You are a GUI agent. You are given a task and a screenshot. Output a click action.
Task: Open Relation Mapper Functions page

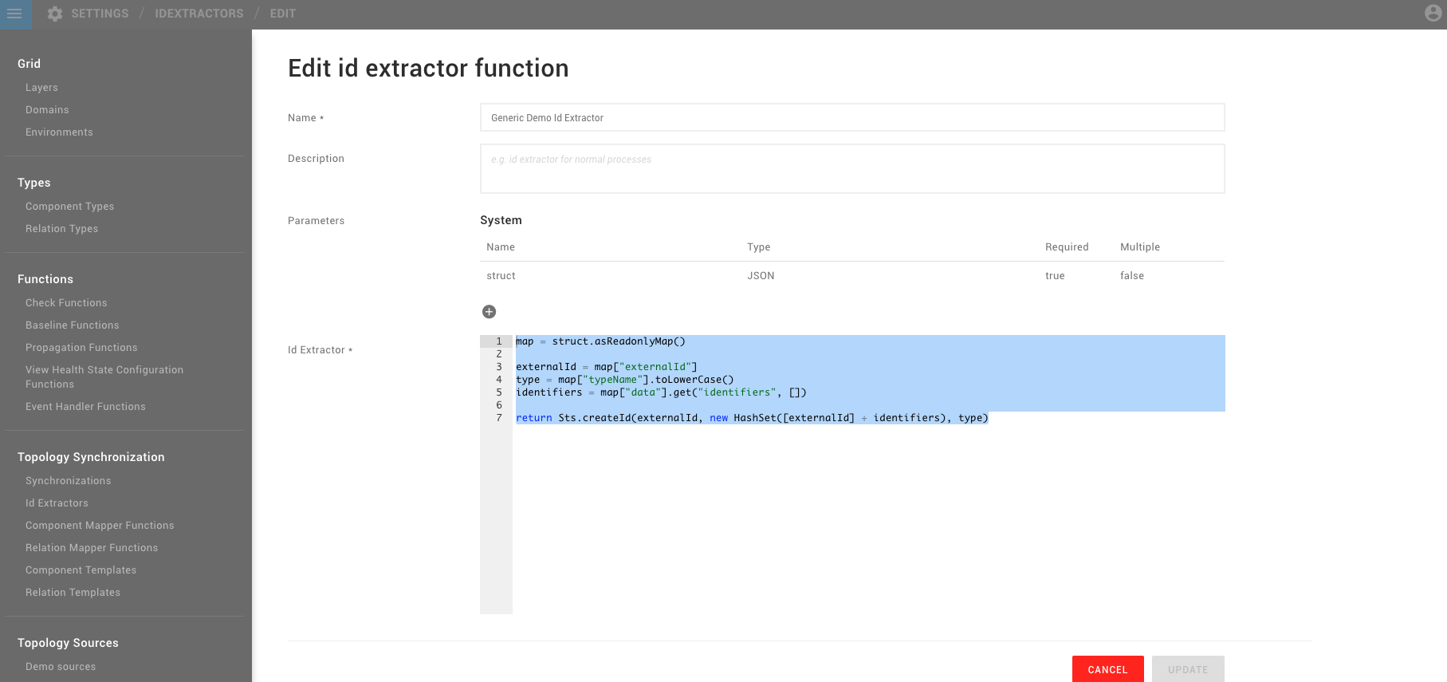click(x=92, y=548)
